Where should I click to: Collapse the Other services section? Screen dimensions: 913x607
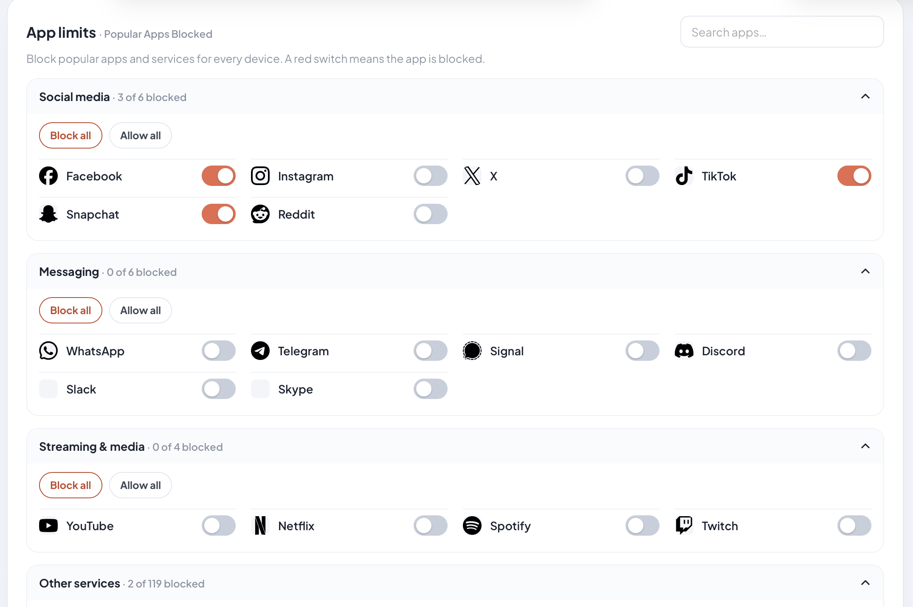click(x=865, y=583)
